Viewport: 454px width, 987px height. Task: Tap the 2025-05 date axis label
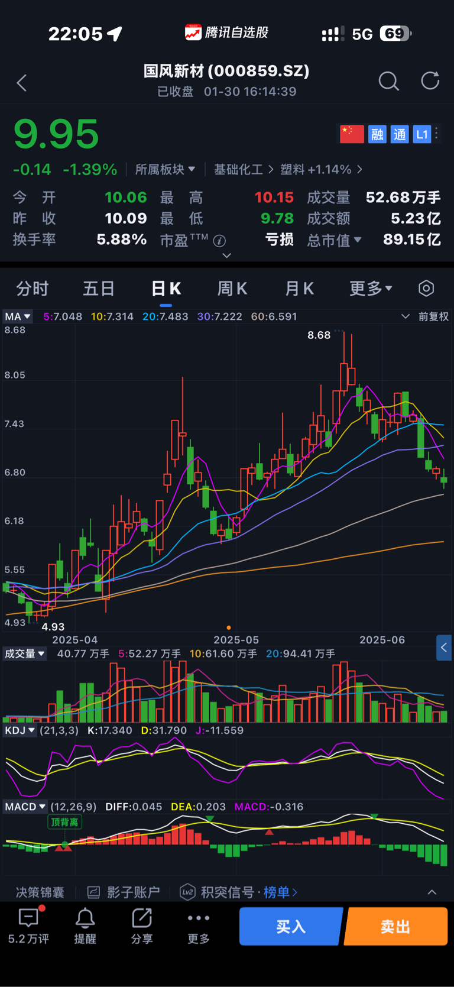[x=236, y=640]
